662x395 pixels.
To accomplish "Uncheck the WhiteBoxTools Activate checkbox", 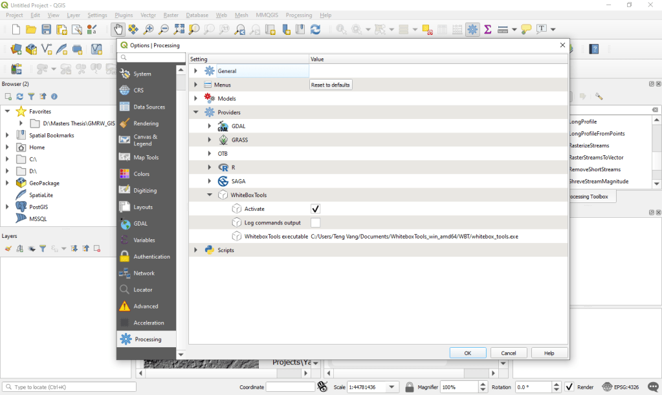I will (x=316, y=209).
